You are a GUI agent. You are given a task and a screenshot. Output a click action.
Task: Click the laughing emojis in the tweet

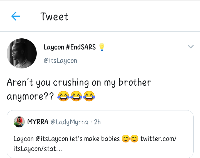click(x=76, y=97)
